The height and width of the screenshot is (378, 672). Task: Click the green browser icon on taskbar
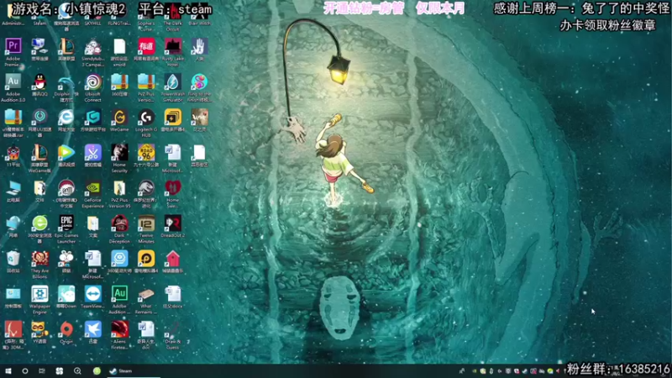[97, 371]
